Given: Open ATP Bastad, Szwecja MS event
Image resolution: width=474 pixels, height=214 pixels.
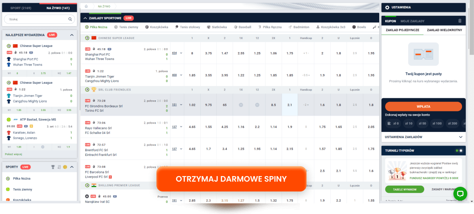Looking at the screenshot, I should click(38, 119).
